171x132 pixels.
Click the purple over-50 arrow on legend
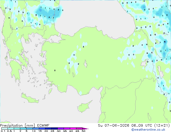tap(85, 128)
